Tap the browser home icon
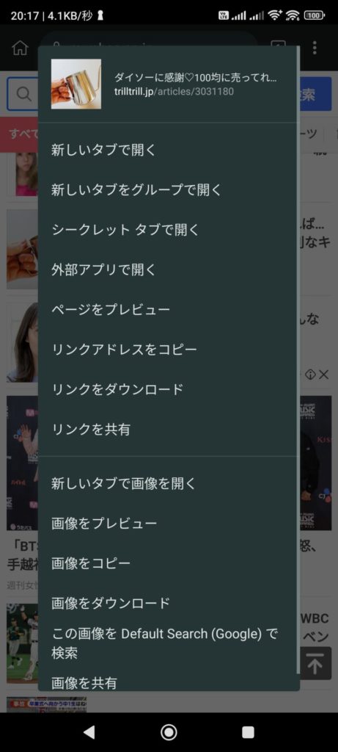Image resolution: width=338 pixels, height=752 pixels. click(x=20, y=48)
